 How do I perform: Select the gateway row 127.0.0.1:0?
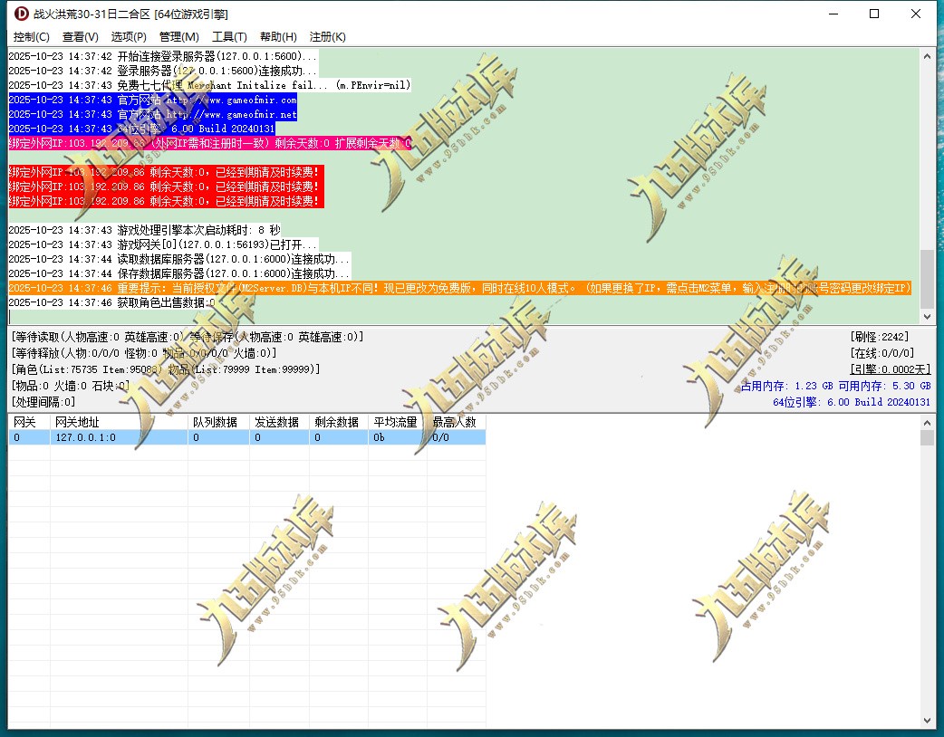point(246,437)
